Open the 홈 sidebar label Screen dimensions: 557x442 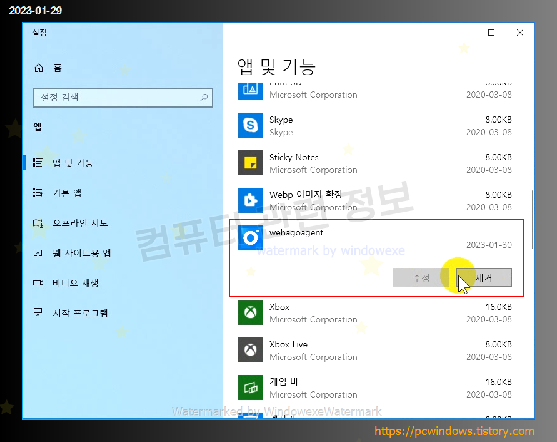point(58,68)
